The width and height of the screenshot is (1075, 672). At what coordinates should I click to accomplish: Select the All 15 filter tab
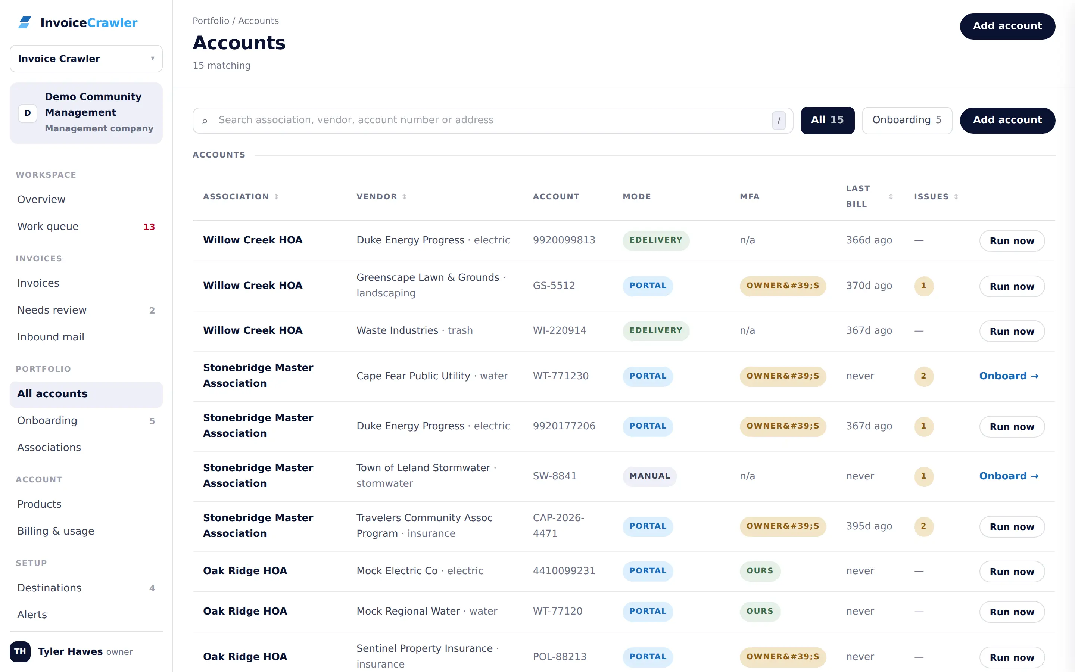click(x=827, y=121)
